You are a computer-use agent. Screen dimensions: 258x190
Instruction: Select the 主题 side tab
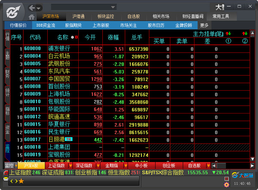click(x=8, y=57)
